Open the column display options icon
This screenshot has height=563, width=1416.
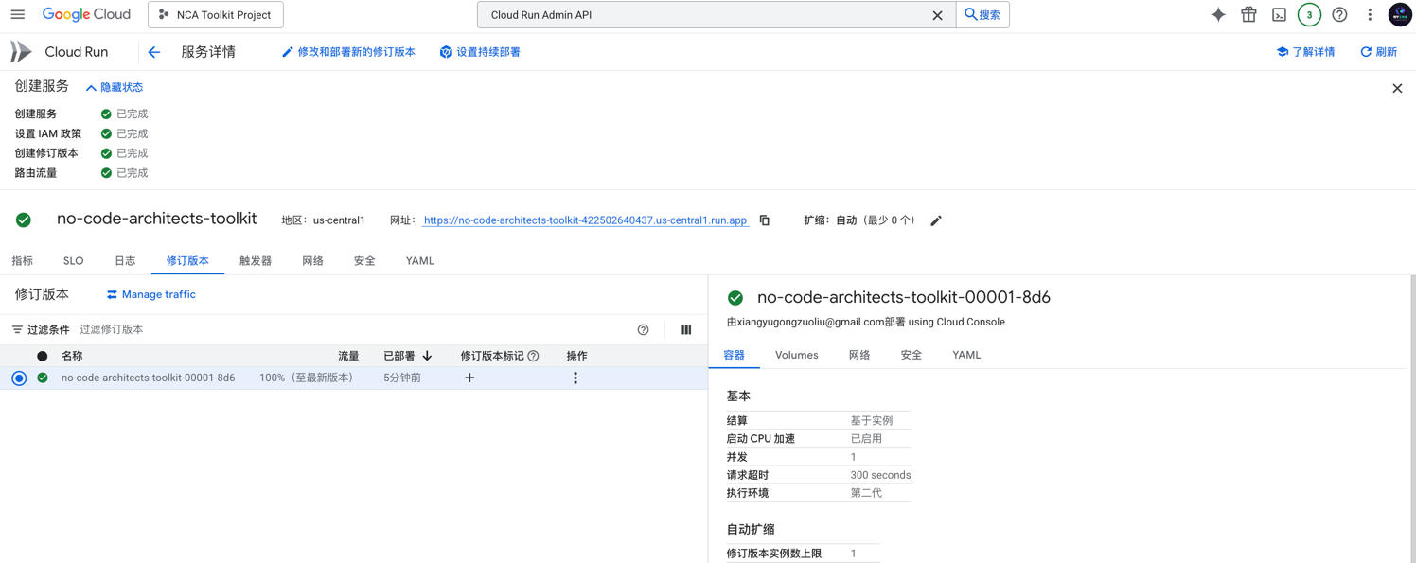pos(685,329)
